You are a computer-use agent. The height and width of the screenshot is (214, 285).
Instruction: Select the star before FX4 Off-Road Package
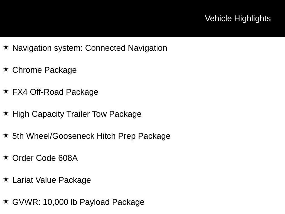click(x=6, y=91)
